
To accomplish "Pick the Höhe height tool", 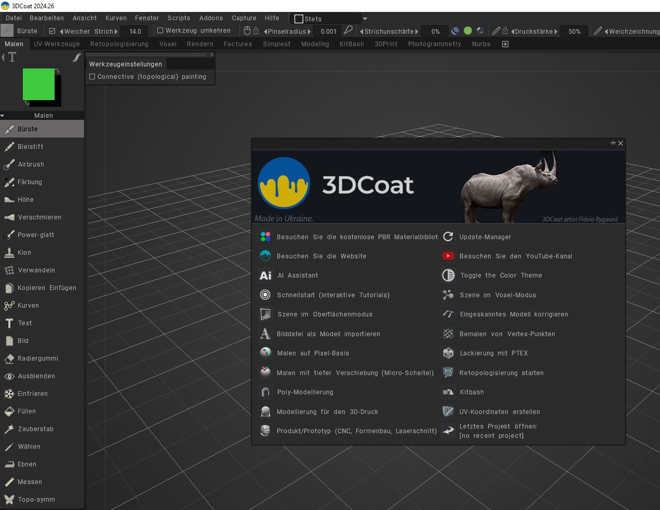I will 42,200.
